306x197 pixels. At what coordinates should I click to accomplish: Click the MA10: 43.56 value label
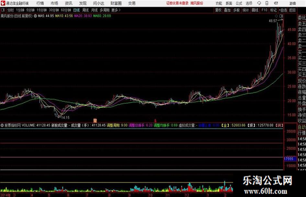pyautogui.click(x=64, y=16)
